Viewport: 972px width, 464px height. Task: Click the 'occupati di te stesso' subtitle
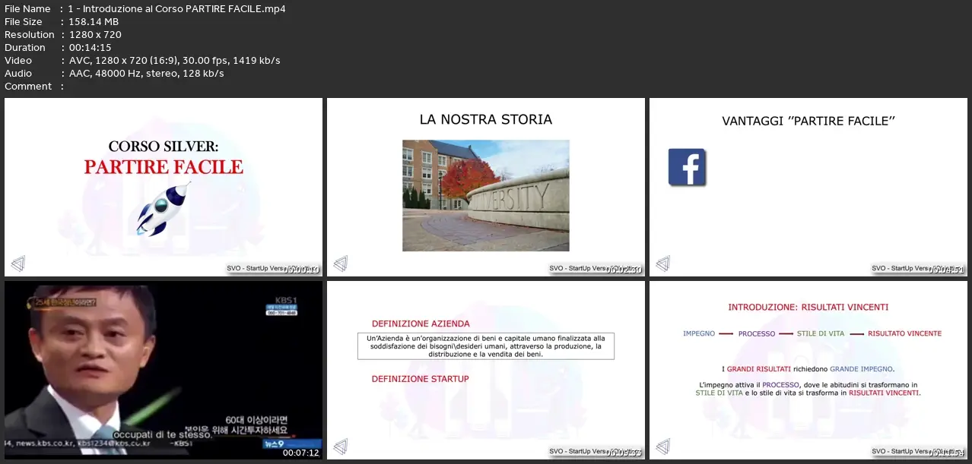pos(163,434)
